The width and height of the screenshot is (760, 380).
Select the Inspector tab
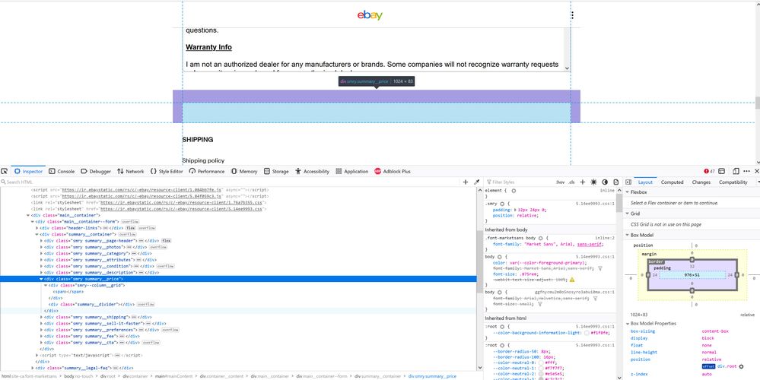[28, 171]
